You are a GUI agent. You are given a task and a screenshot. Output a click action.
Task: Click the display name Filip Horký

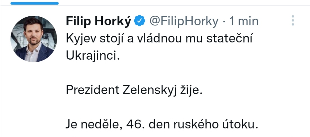point(99,21)
